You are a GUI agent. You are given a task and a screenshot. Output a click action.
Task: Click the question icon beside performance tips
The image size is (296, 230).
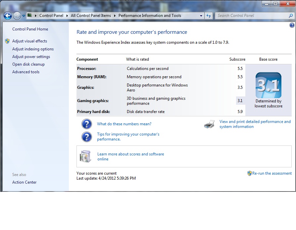87,137
